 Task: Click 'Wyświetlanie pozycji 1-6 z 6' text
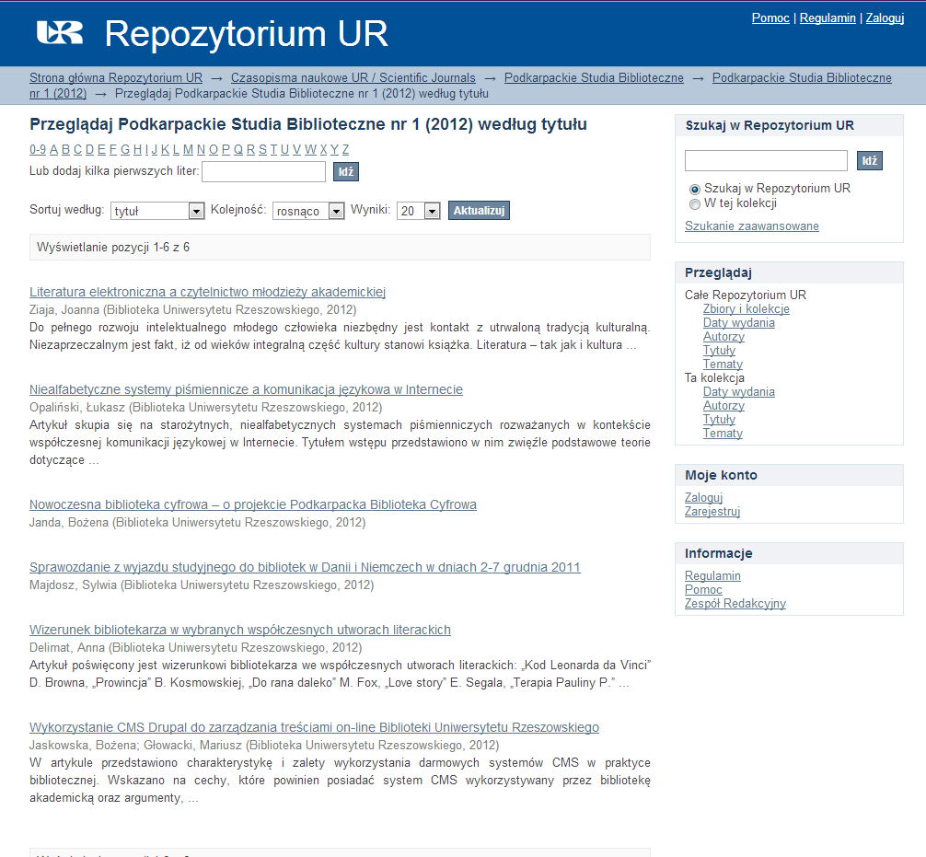113,248
